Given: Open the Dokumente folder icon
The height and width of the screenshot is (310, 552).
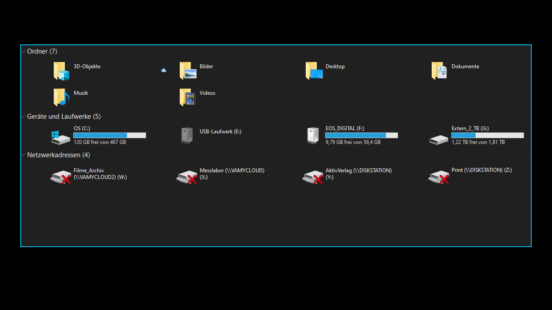Looking at the screenshot, I should click(x=439, y=71).
